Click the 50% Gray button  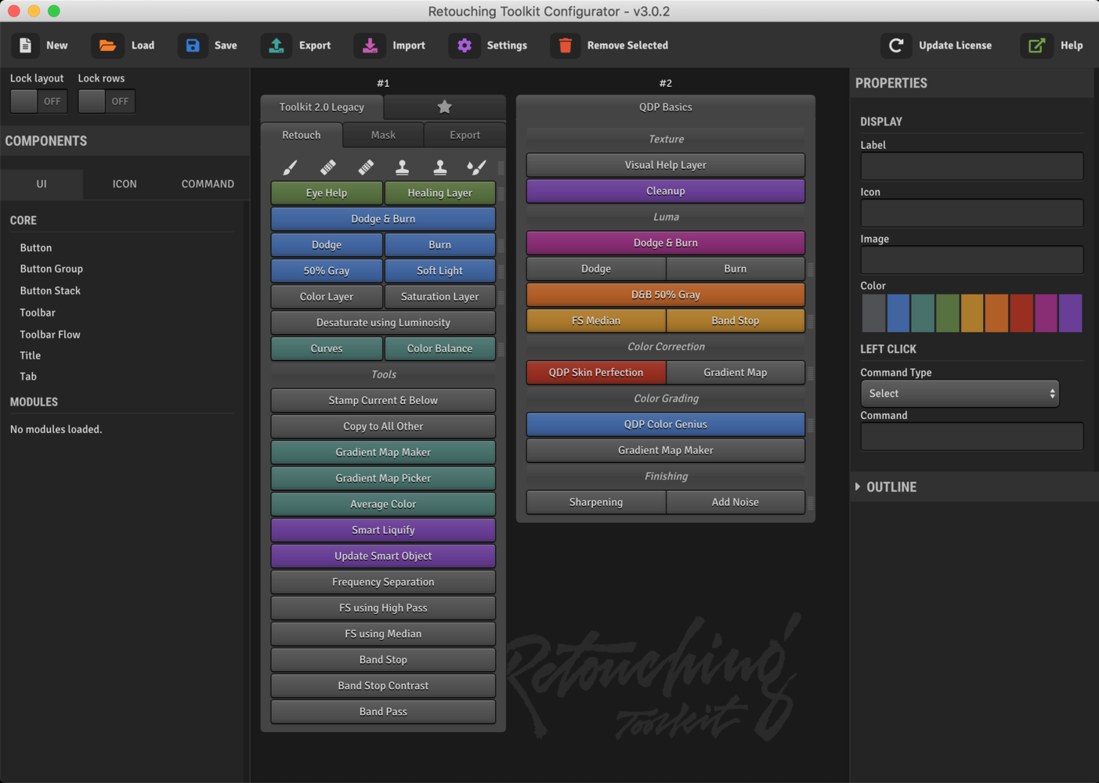[x=327, y=271]
